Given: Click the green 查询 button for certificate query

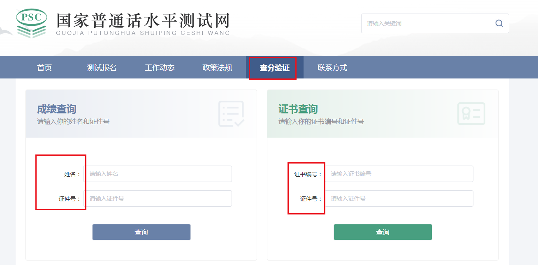Looking at the screenshot, I should [383, 232].
